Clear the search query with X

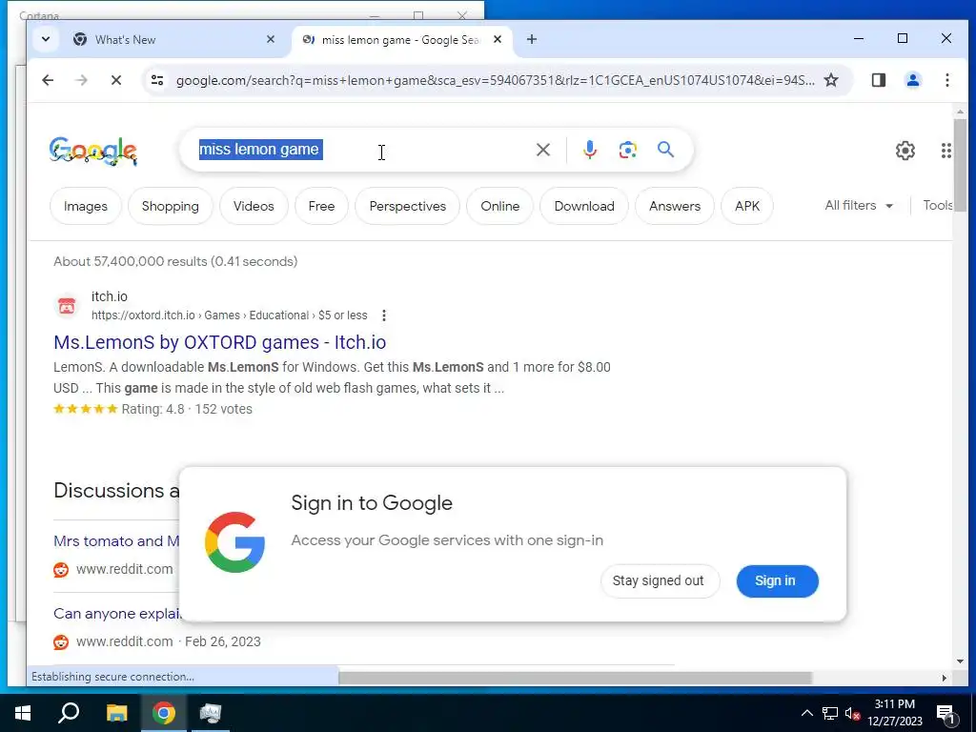point(542,150)
